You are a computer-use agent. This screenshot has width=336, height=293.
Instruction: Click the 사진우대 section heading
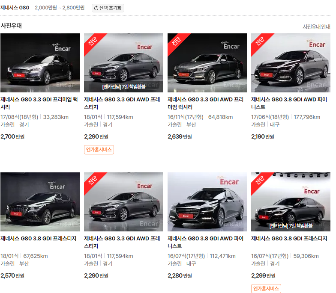point(11,26)
